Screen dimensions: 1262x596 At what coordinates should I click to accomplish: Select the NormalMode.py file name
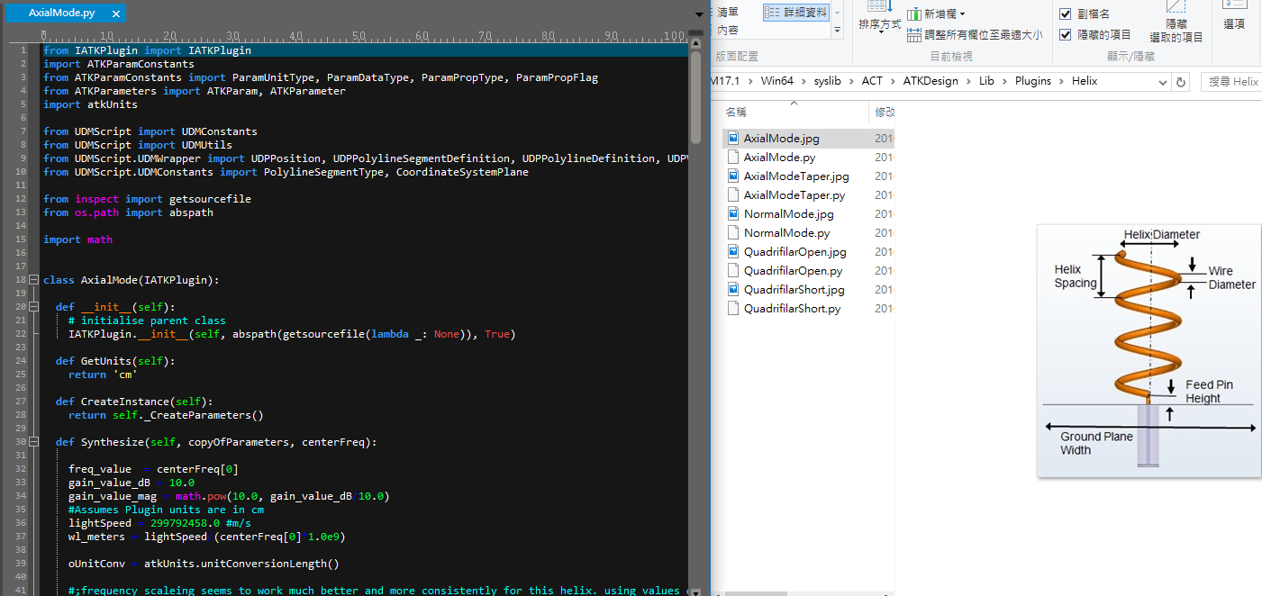tap(786, 233)
